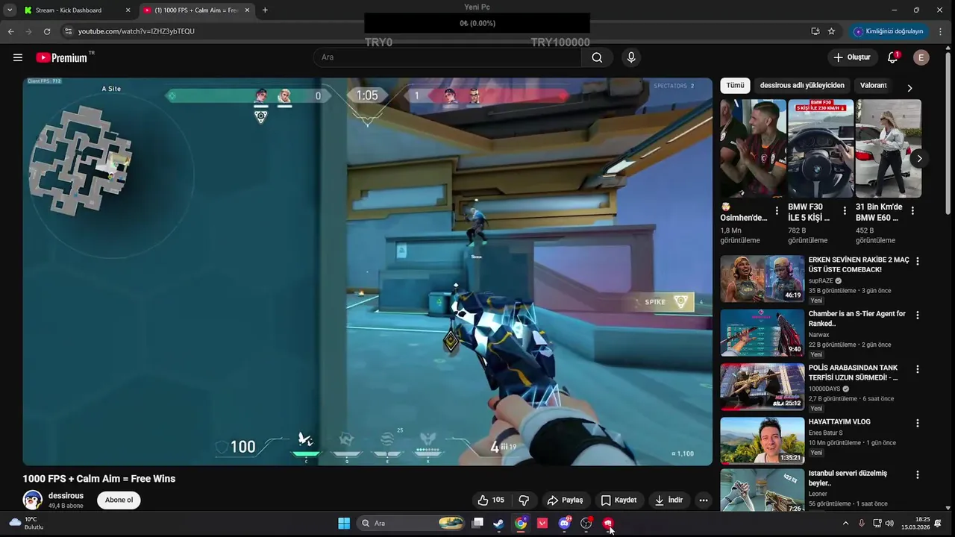This screenshot has width=955, height=537.
Task: Start voice search with the microphone
Action: point(631,57)
